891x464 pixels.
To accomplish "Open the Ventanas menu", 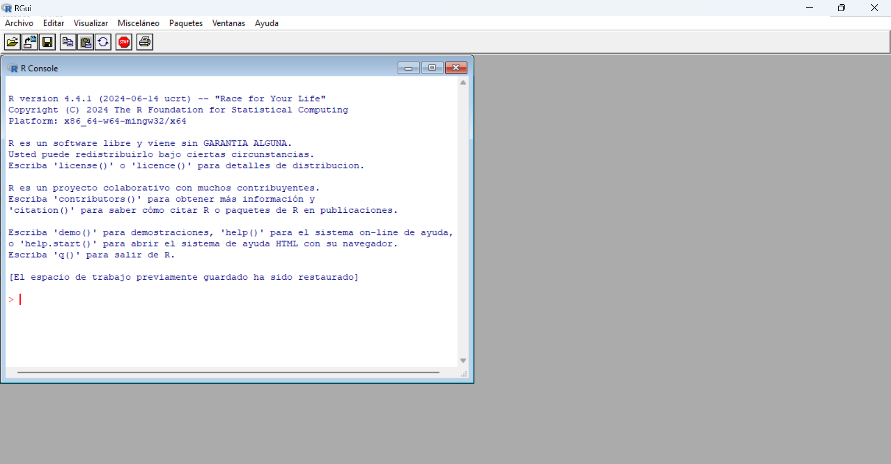I will [x=228, y=23].
